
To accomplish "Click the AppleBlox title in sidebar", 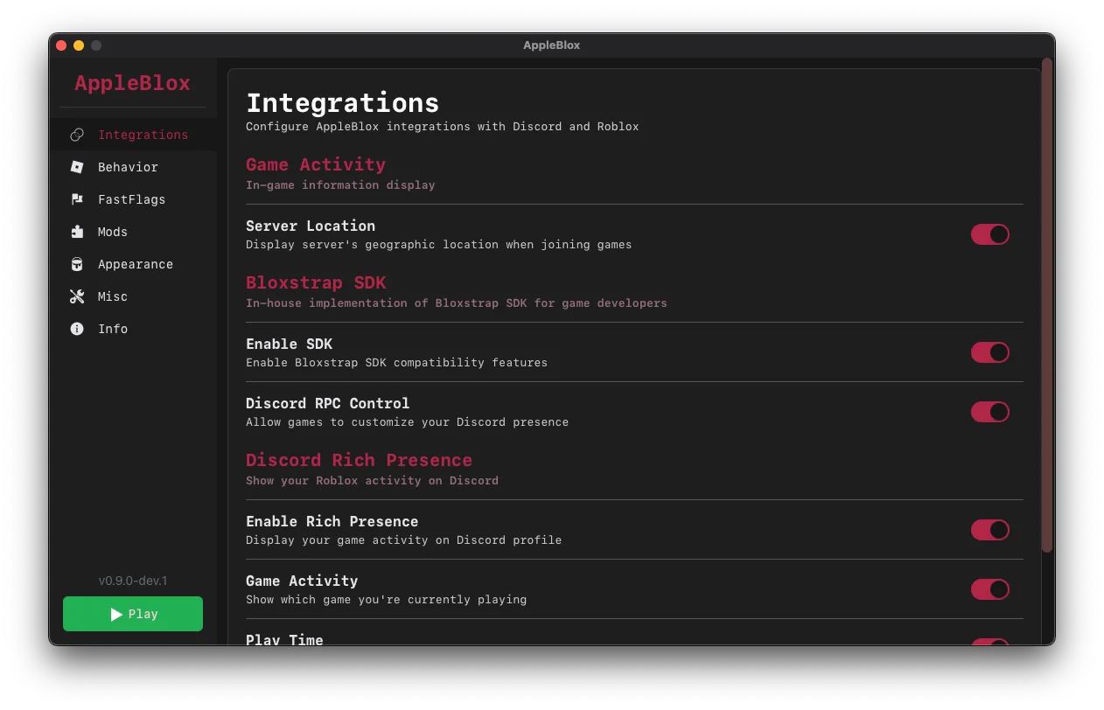I will click(x=132, y=83).
